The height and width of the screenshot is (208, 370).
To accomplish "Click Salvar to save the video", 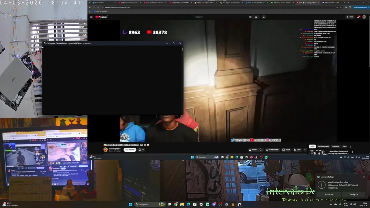I will (286, 150).
